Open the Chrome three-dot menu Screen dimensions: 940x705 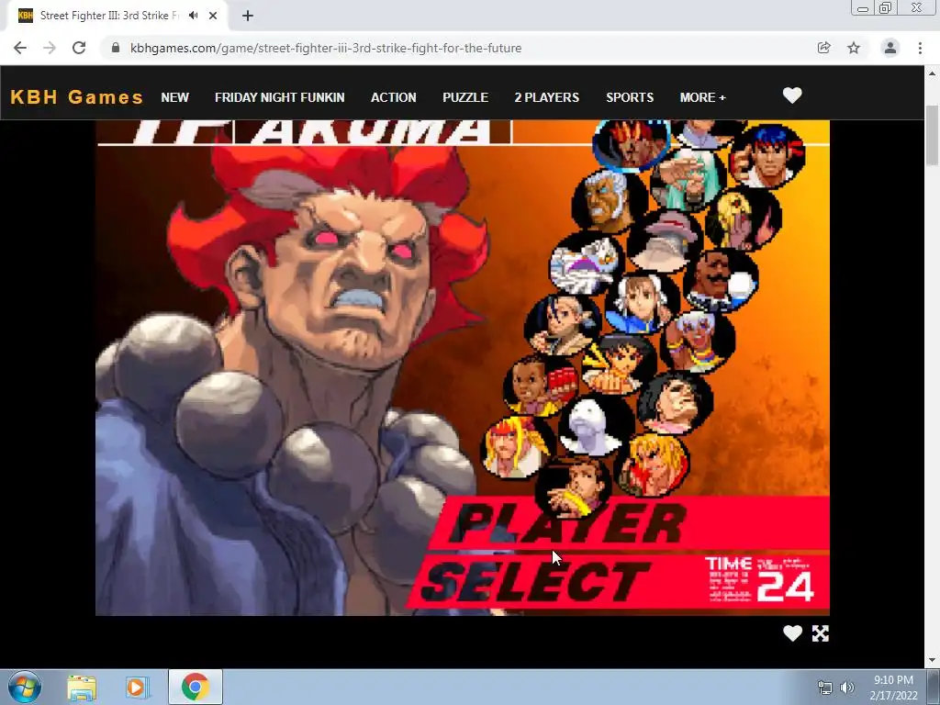920,48
